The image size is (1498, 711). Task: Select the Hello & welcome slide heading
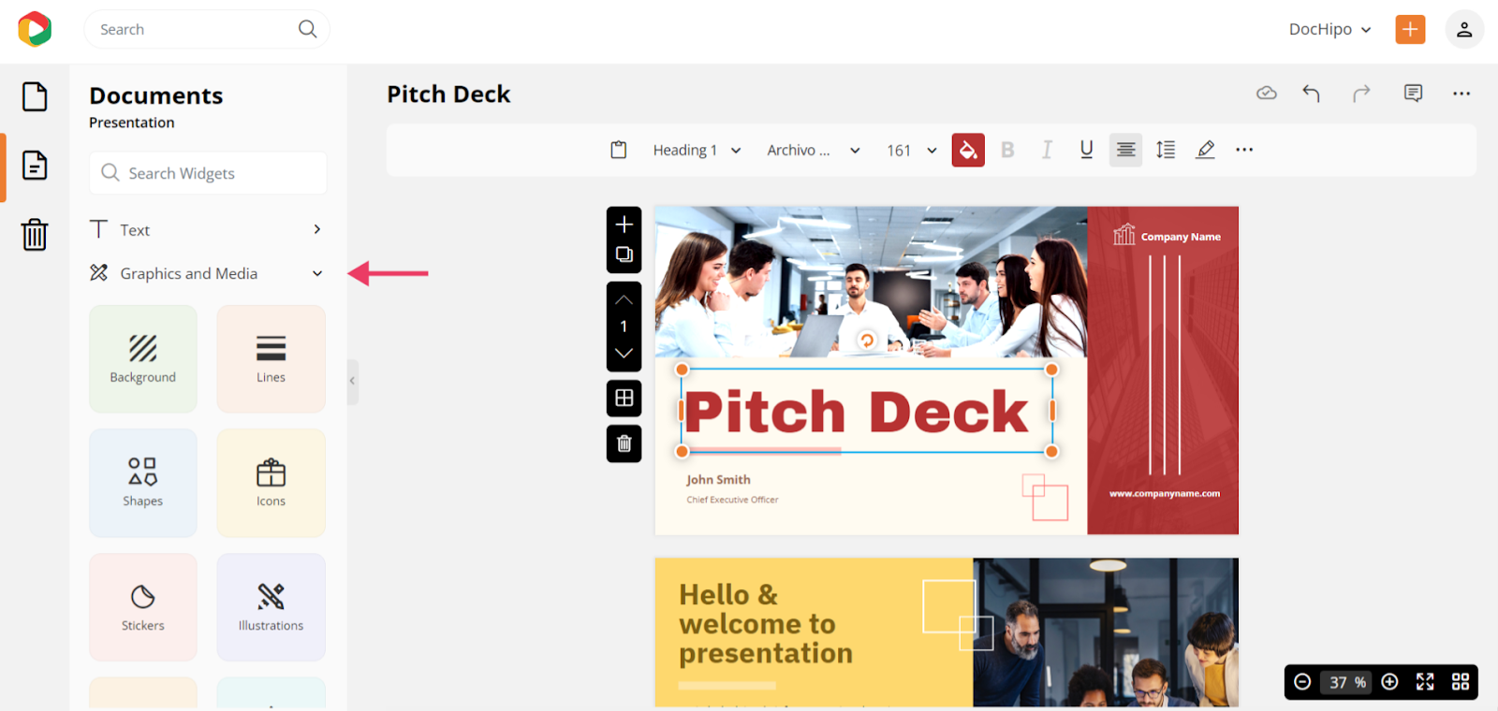pos(766,624)
